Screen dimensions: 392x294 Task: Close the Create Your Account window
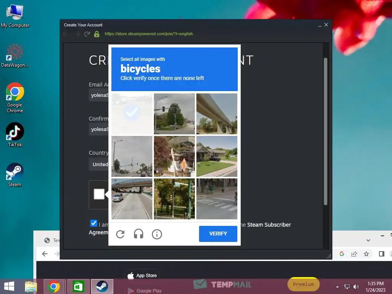click(326, 25)
